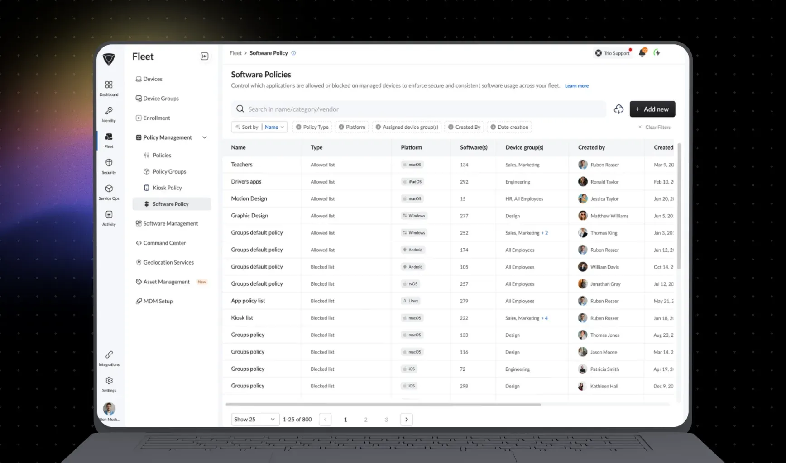The height and width of the screenshot is (463, 786).
Task: Open the Trio Support button
Action: pyautogui.click(x=613, y=53)
